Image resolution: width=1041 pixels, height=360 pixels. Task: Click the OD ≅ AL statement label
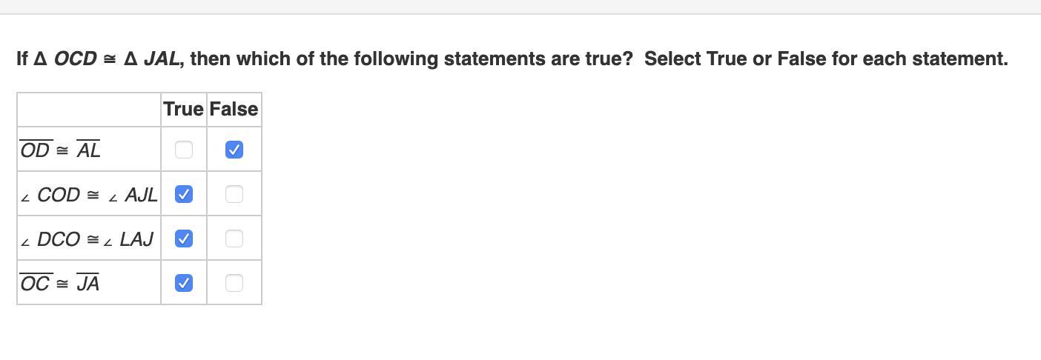60,150
